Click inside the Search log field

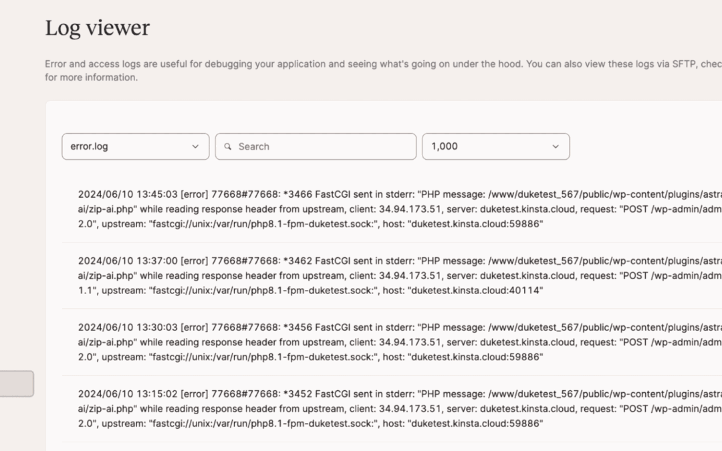(x=314, y=146)
